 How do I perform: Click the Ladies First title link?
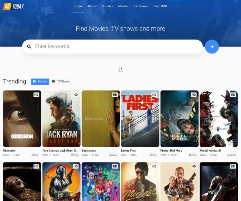point(129,151)
